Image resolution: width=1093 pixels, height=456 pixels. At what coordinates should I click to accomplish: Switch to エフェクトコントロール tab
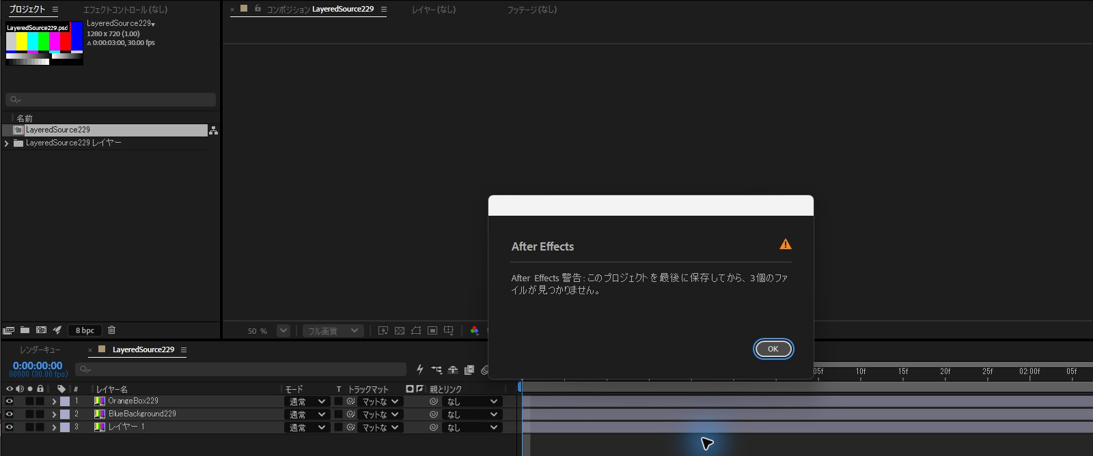click(125, 10)
